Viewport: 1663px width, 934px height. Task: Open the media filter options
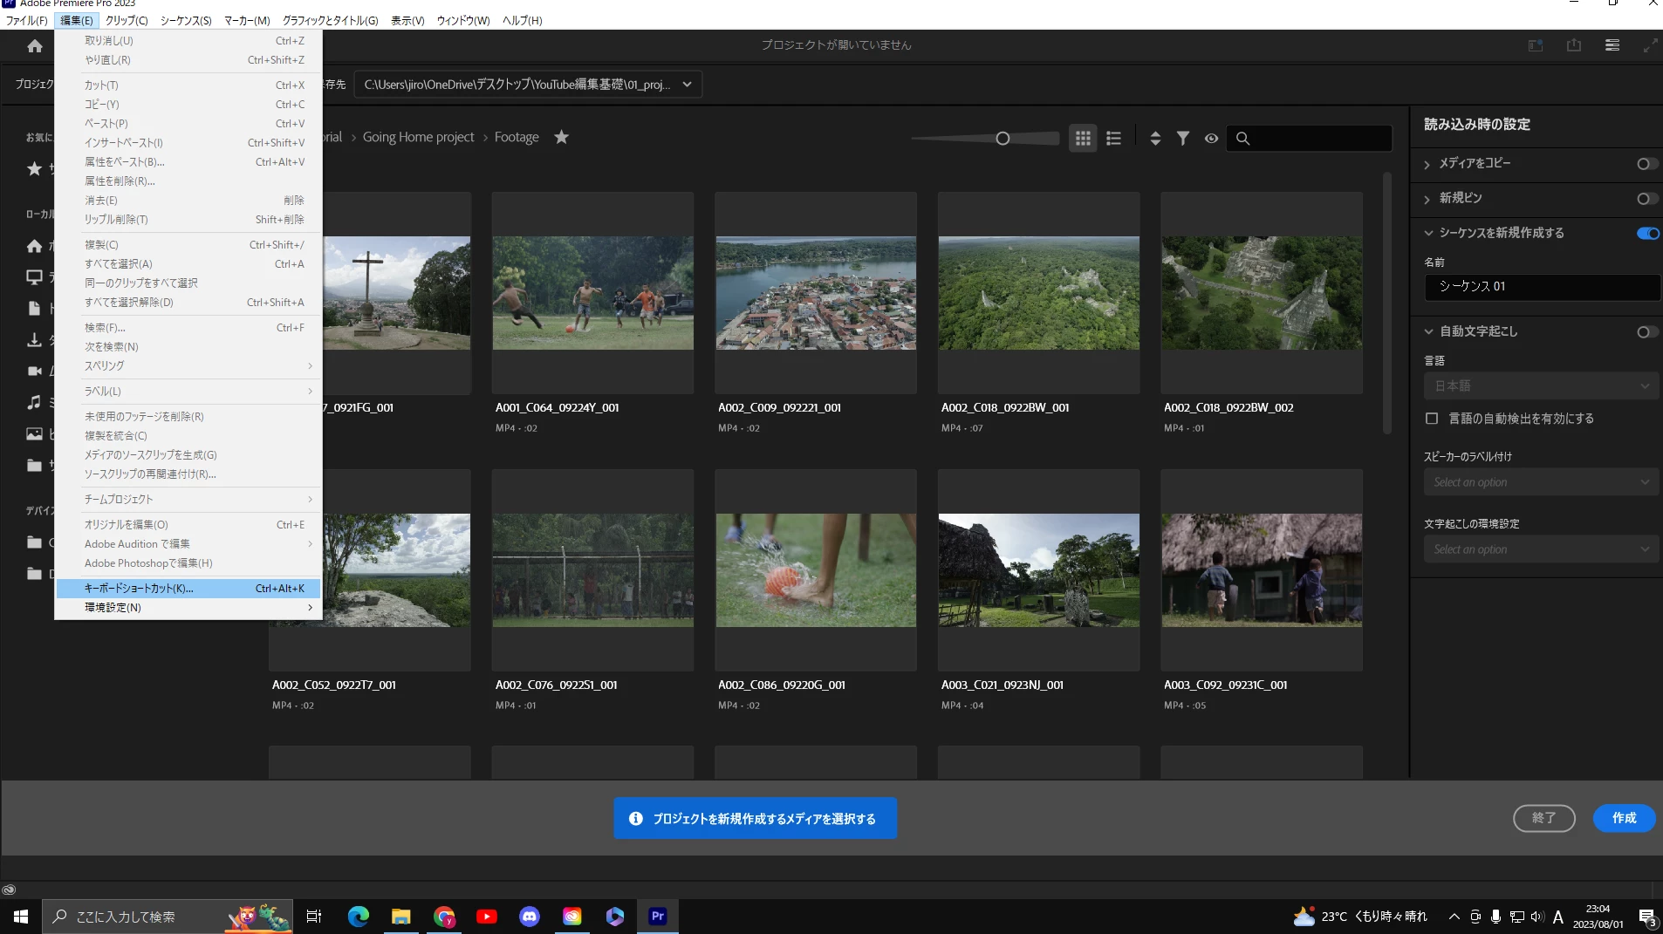1183,138
